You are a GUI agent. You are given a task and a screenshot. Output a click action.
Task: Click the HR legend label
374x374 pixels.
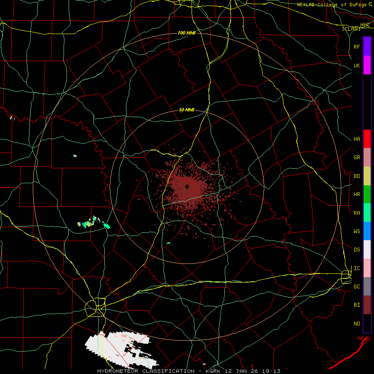pos(357,194)
